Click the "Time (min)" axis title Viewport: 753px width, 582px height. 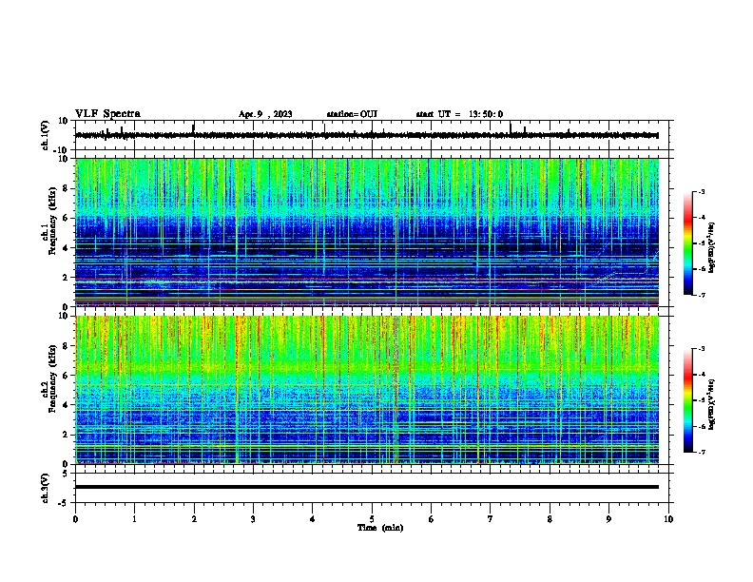click(380, 528)
